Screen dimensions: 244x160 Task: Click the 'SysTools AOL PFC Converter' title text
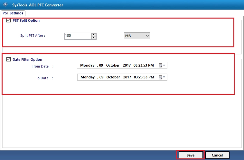pos(38,5)
